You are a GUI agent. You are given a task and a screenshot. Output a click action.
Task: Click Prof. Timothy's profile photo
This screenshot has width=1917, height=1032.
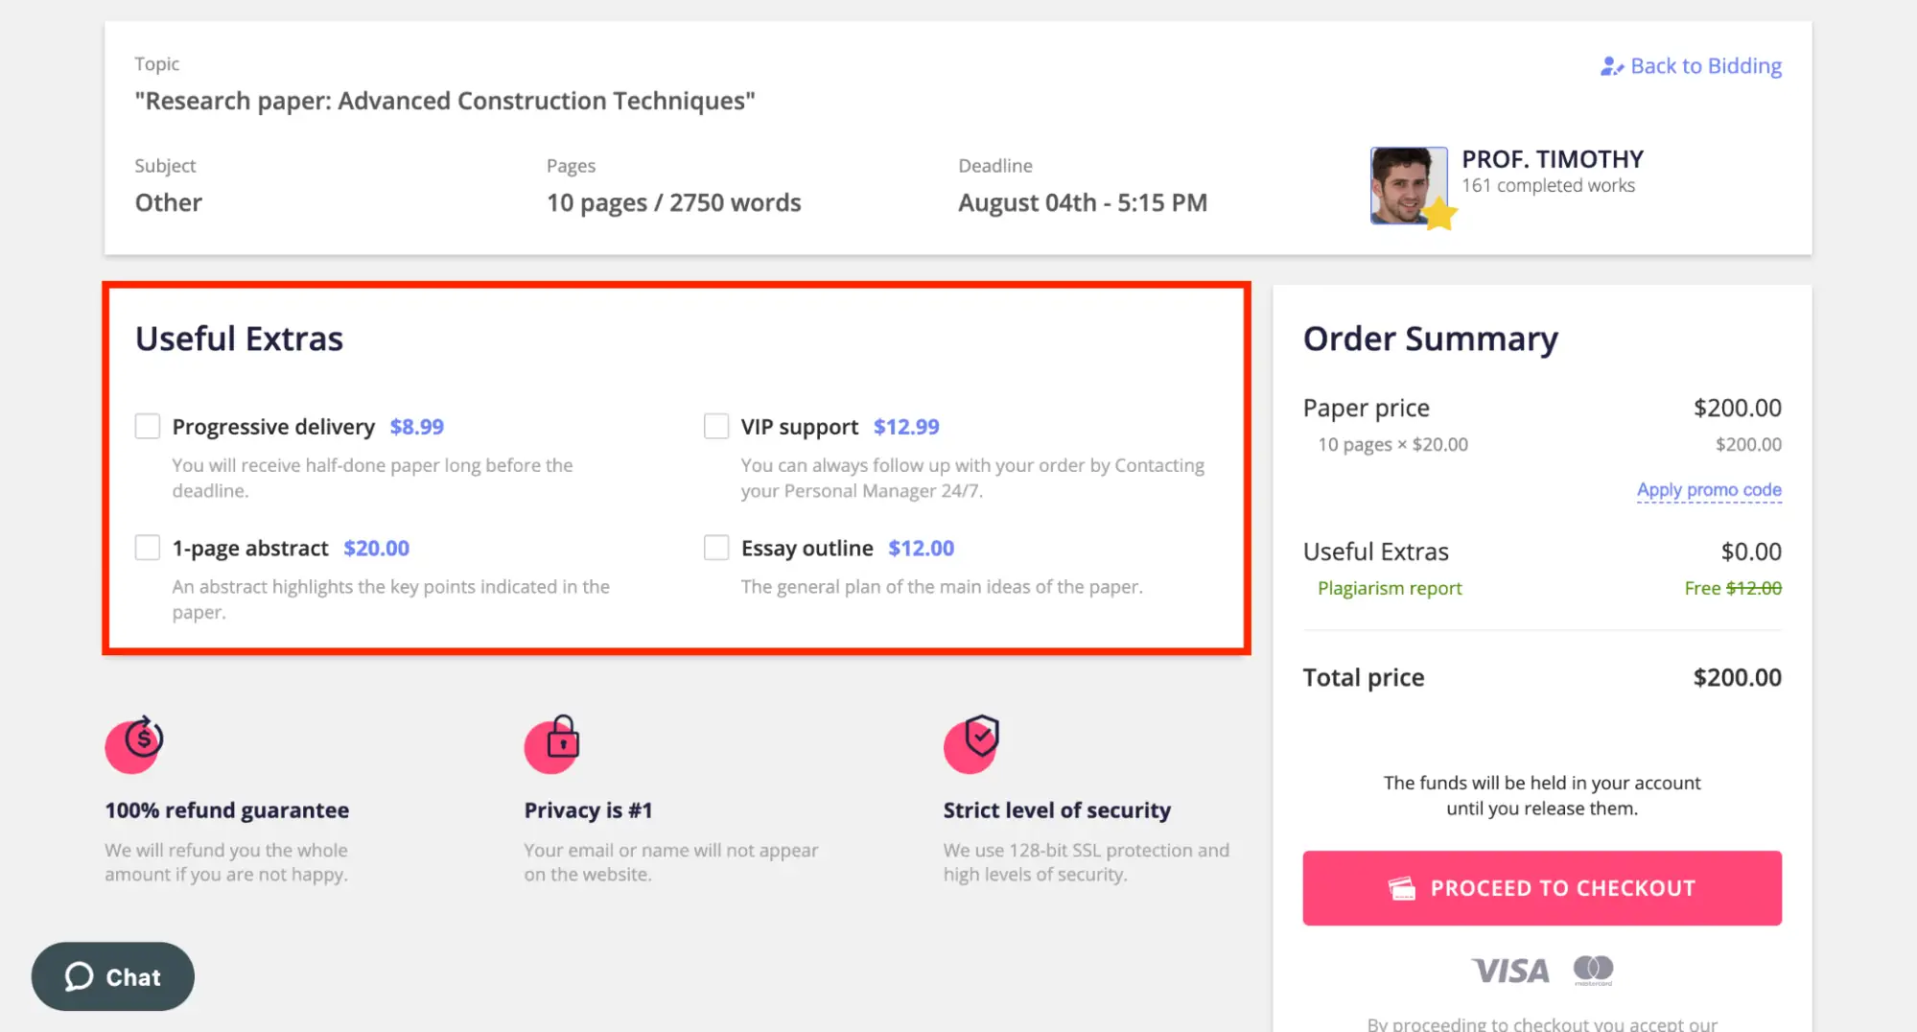(1408, 185)
